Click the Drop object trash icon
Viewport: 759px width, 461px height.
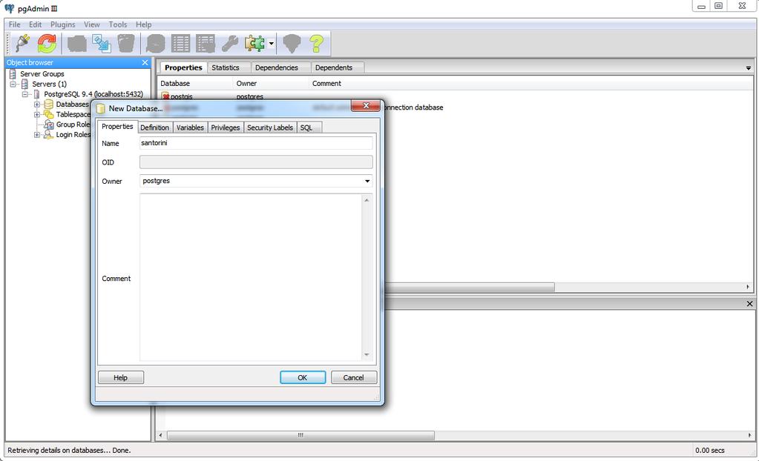pyautogui.click(x=126, y=44)
